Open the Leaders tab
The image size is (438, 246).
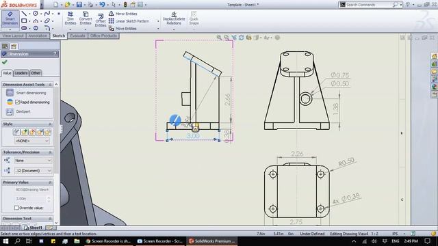pos(21,73)
